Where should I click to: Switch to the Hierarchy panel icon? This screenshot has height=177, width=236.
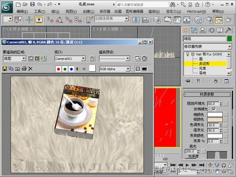pos(202,30)
